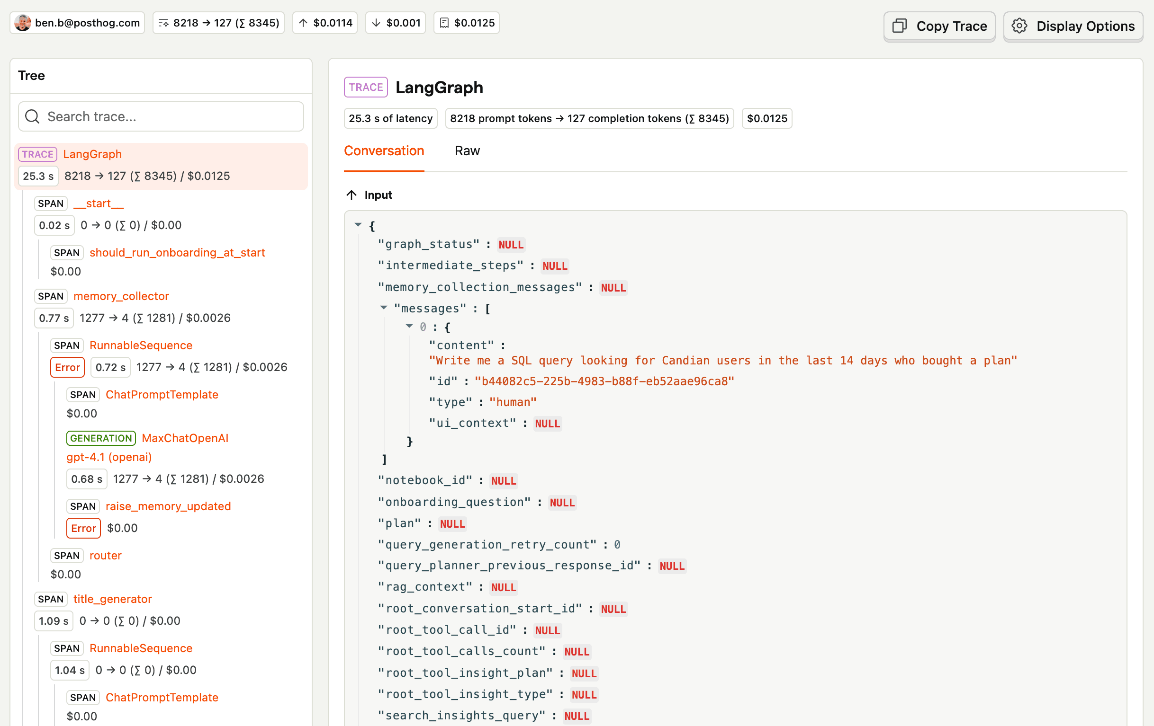The image size is (1154, 726).
Task: Click the copy icon in Copy Trace
Action: tap(900, 26)
